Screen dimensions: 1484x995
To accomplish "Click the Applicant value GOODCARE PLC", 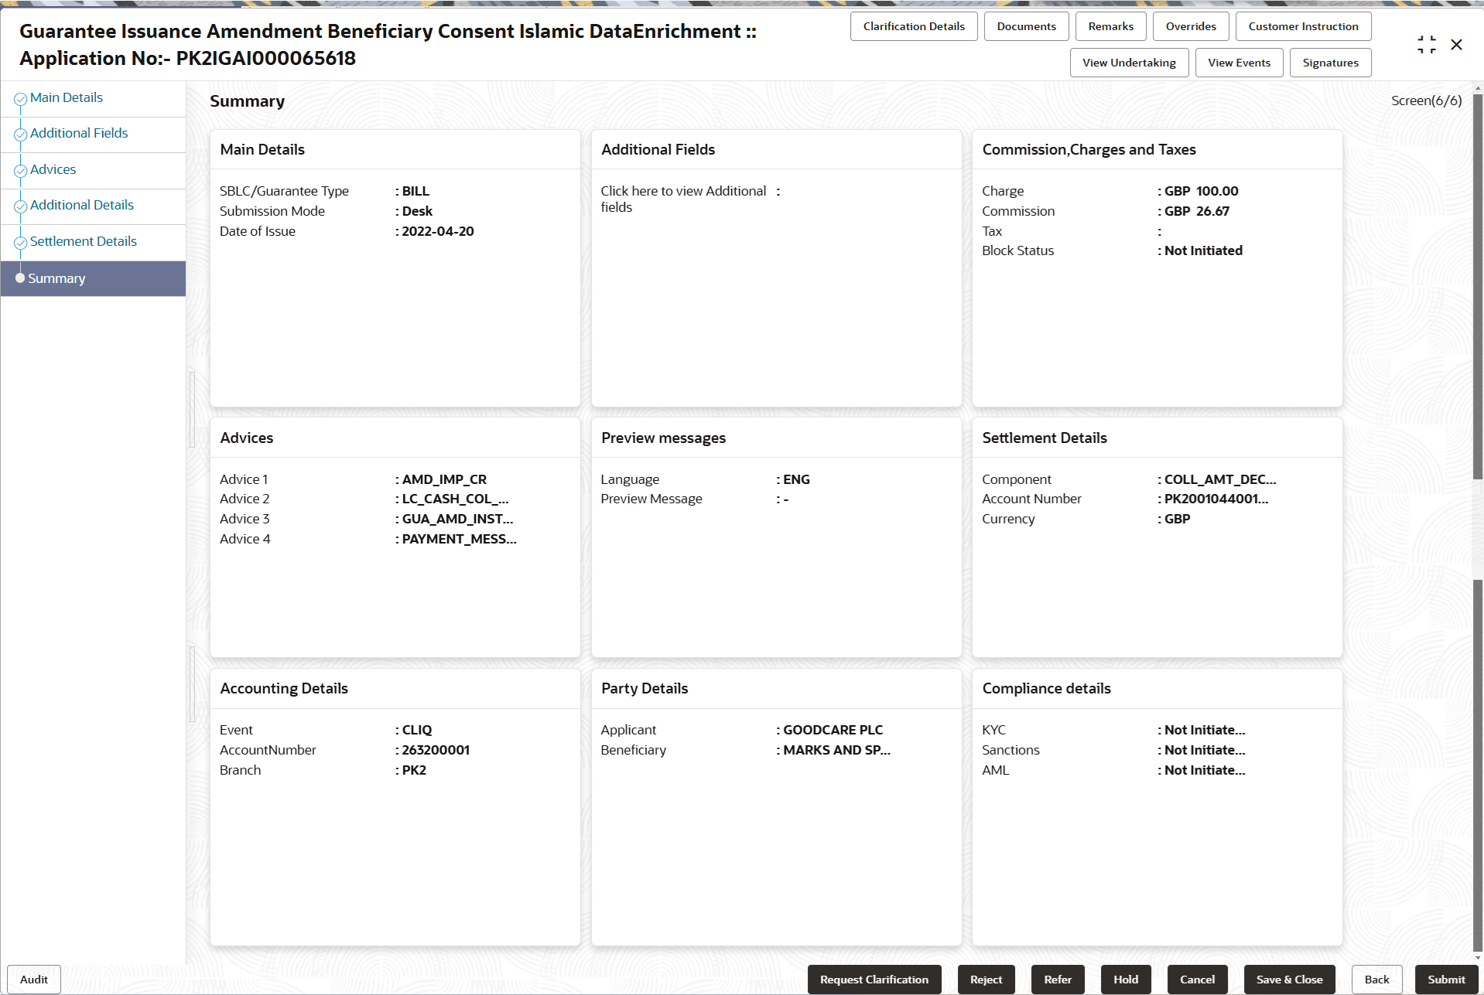I will click(833, 730).
